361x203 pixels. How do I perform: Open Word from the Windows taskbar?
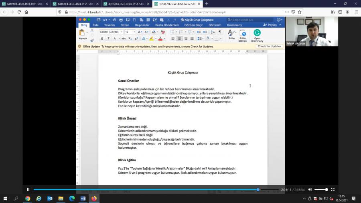[83, 198]
